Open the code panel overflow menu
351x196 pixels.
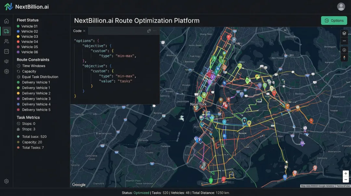pyautogui.click(x=154, y=31)
